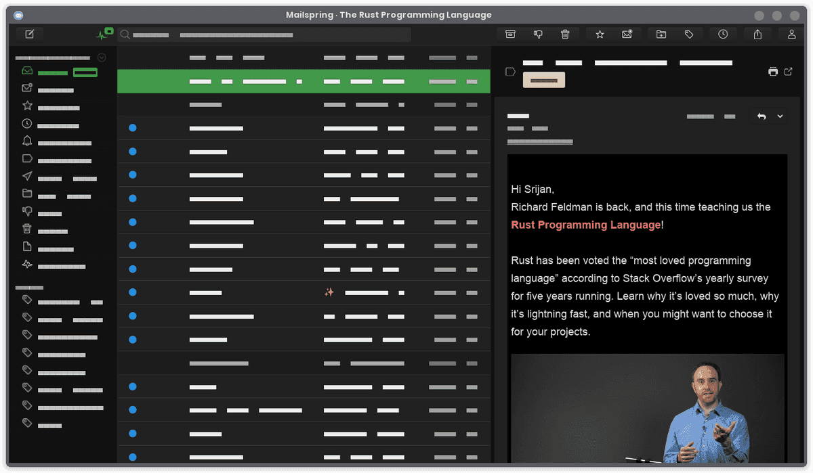
Task: Select the green highlighted message in the list
Action: point(304,81)
